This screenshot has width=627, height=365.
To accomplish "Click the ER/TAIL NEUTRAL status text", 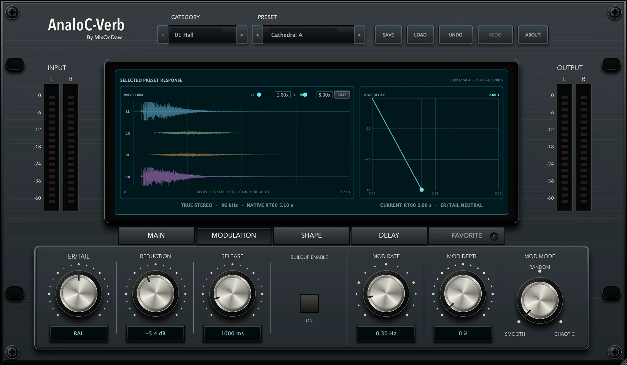I will tap(461, 205).
